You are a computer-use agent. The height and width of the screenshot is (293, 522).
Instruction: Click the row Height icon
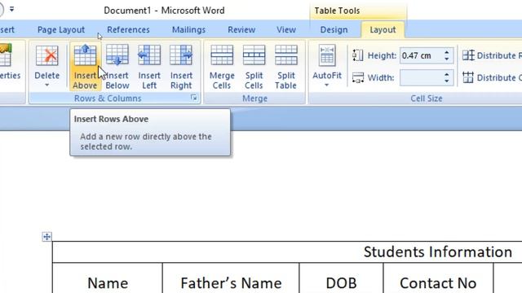(358, 55)
